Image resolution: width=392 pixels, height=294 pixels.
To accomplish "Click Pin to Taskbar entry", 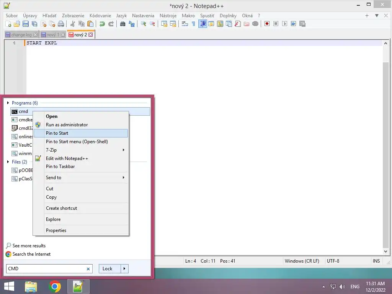I will coord(81,167).
